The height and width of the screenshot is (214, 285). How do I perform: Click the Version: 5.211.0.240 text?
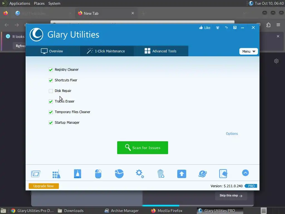point(227,186)
